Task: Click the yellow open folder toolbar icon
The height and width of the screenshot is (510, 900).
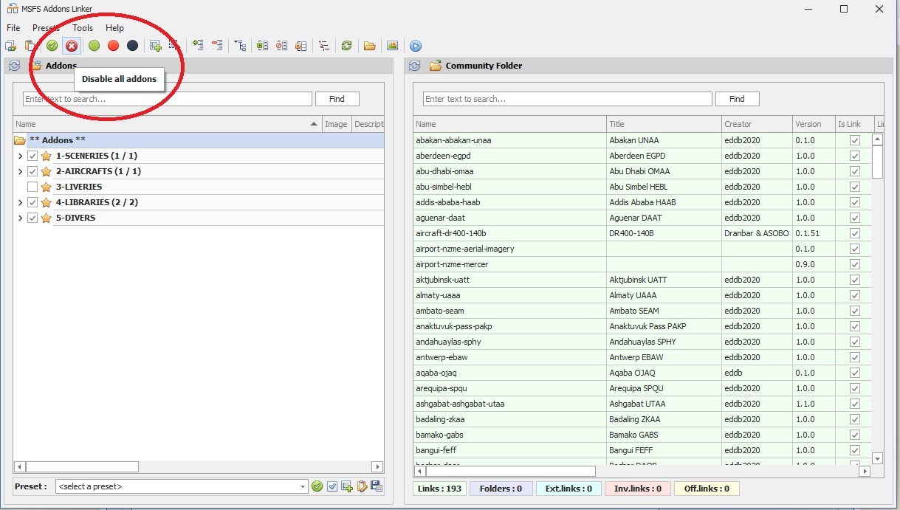Action: click(369, 46)
